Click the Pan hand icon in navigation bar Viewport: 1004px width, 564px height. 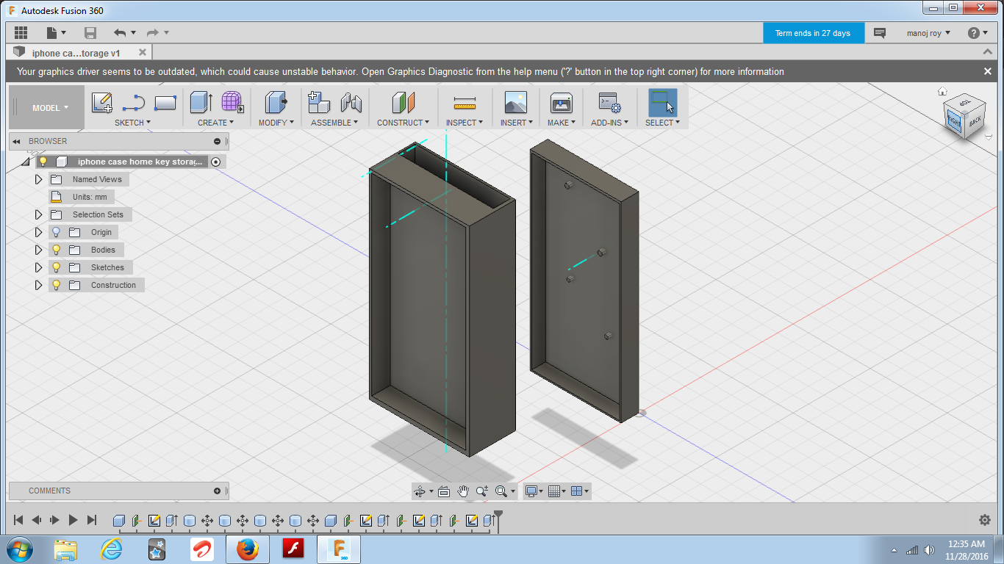(x=463, y=491)
